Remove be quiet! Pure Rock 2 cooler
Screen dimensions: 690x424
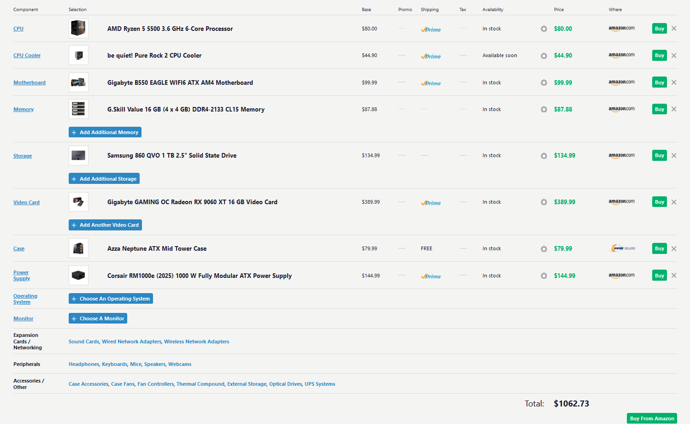674,56
